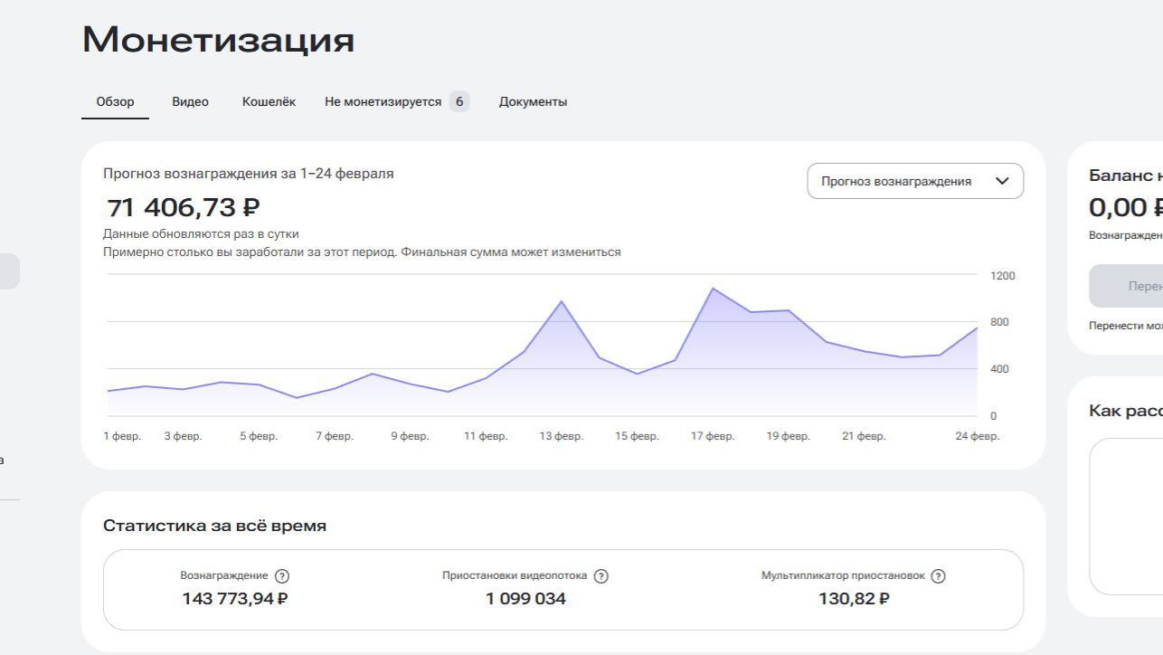Click the 143 773,94 ₽ reward total

[x=235, y=599]
